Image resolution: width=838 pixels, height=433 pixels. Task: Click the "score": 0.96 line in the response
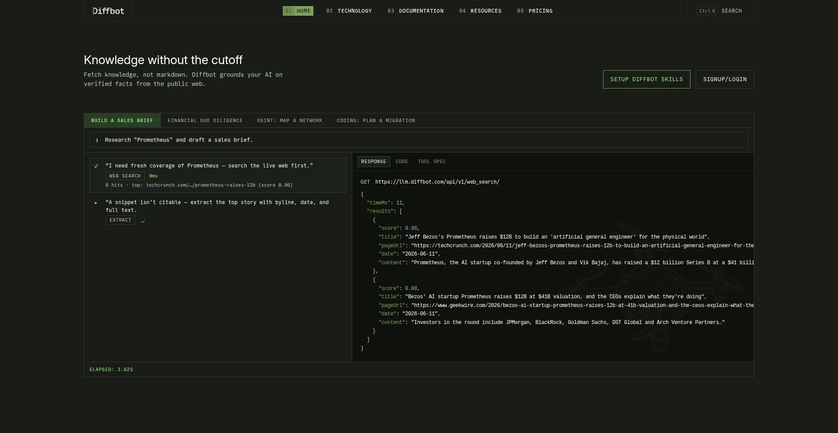click(x=399, y=228)
